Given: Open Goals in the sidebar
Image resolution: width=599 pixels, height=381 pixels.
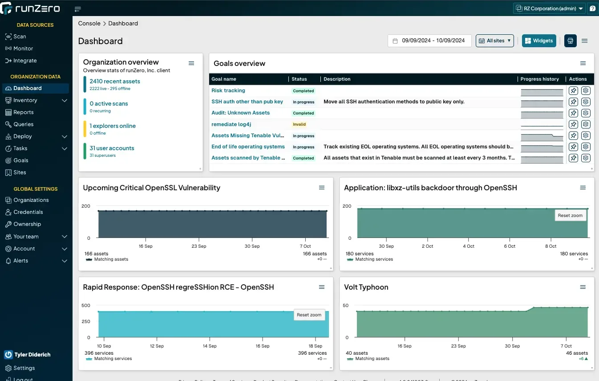Looking at the screenshot, I should pyautogui.click(x=20, y=160).
